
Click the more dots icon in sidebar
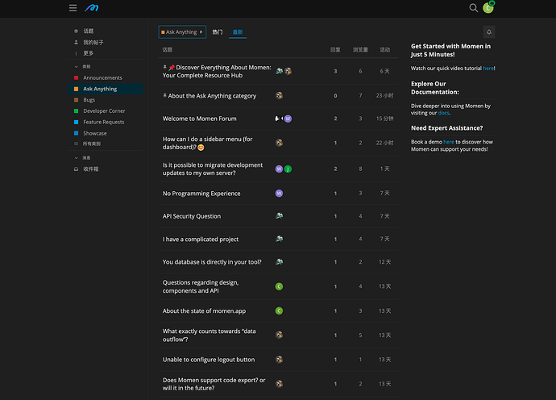click(76, 53)
